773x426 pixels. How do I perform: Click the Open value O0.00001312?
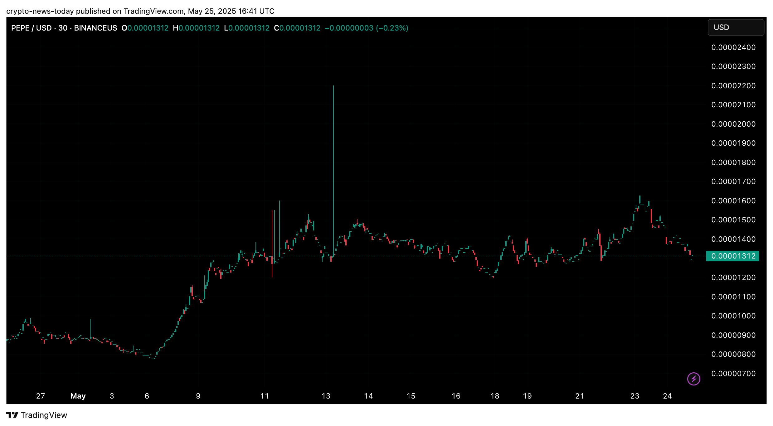[145, 28]
